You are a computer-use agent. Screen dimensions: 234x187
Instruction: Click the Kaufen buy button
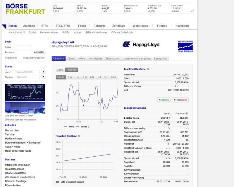(x=164, y=100)
